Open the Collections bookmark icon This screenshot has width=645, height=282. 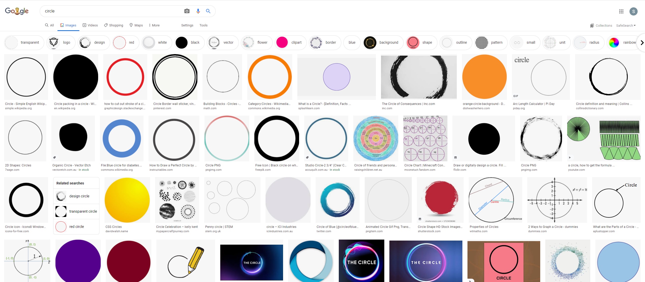pos(592,25)
